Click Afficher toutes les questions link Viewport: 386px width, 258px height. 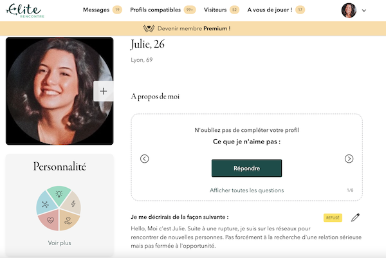pyautogui.click(x=246, y=190)
